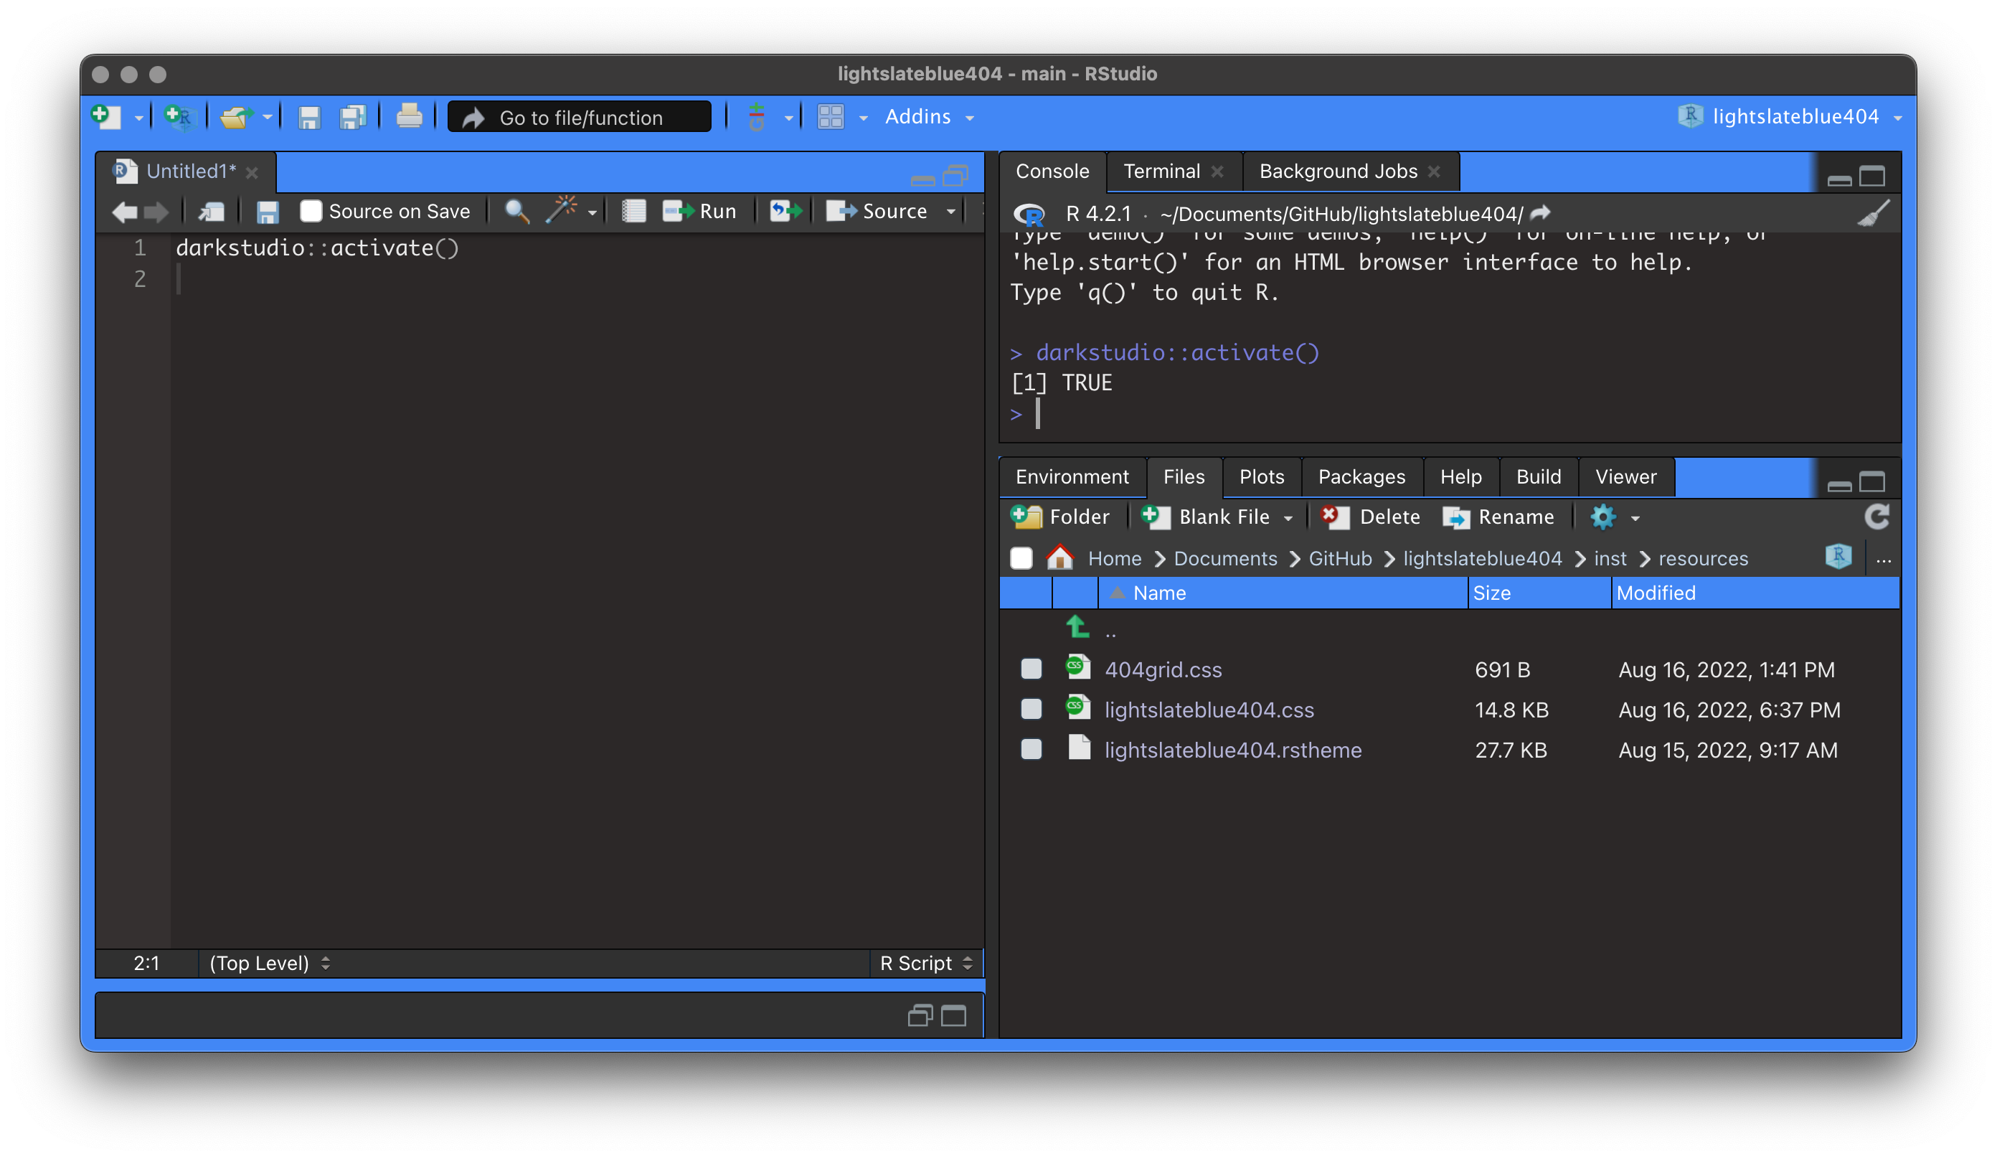This screenshot has width=1997, height=1158.
Task: Go to parent directory up arrow
Action: (x=1077, y=628)
